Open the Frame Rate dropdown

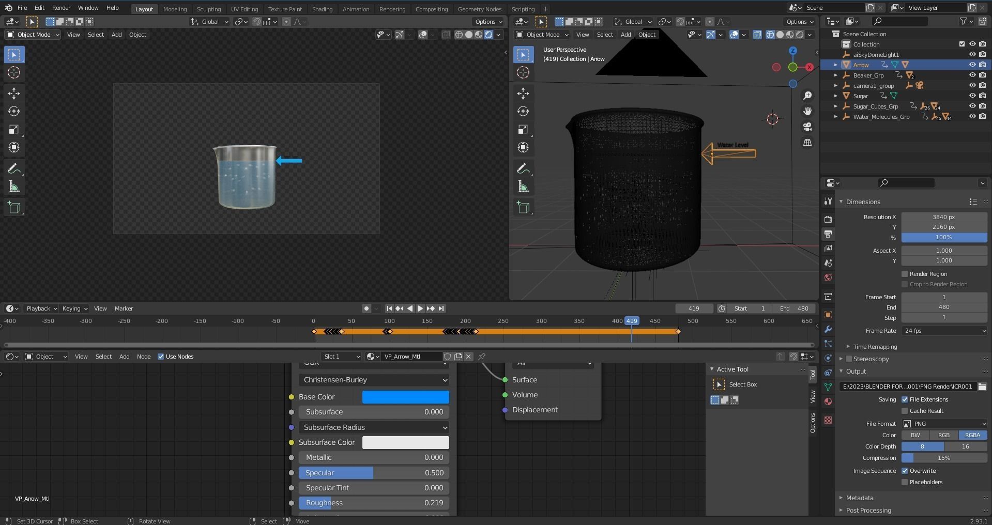coord(944,331)
